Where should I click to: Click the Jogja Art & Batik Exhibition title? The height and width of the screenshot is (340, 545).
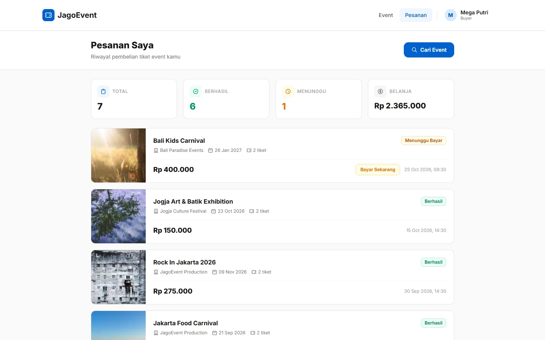(193, 201)
